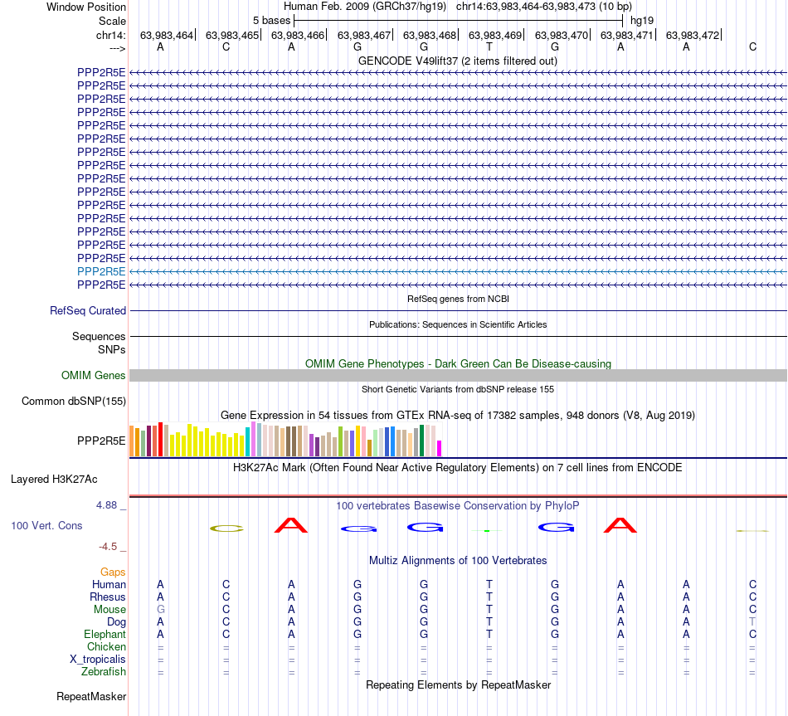The height and width of the screenshot is (716, 788).
Task: Click position label 63,983,471 on the ruler
Action: (627, 35)
